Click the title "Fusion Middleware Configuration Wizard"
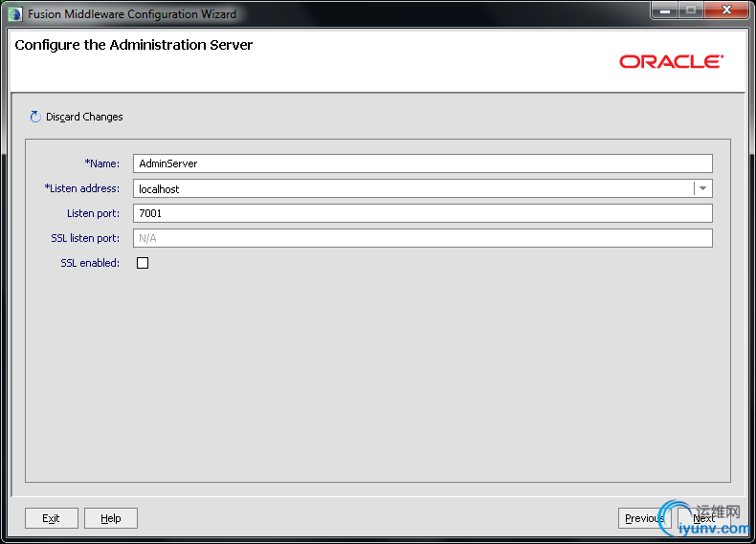Viewport: 756px width, 544px height. [132, 14]
